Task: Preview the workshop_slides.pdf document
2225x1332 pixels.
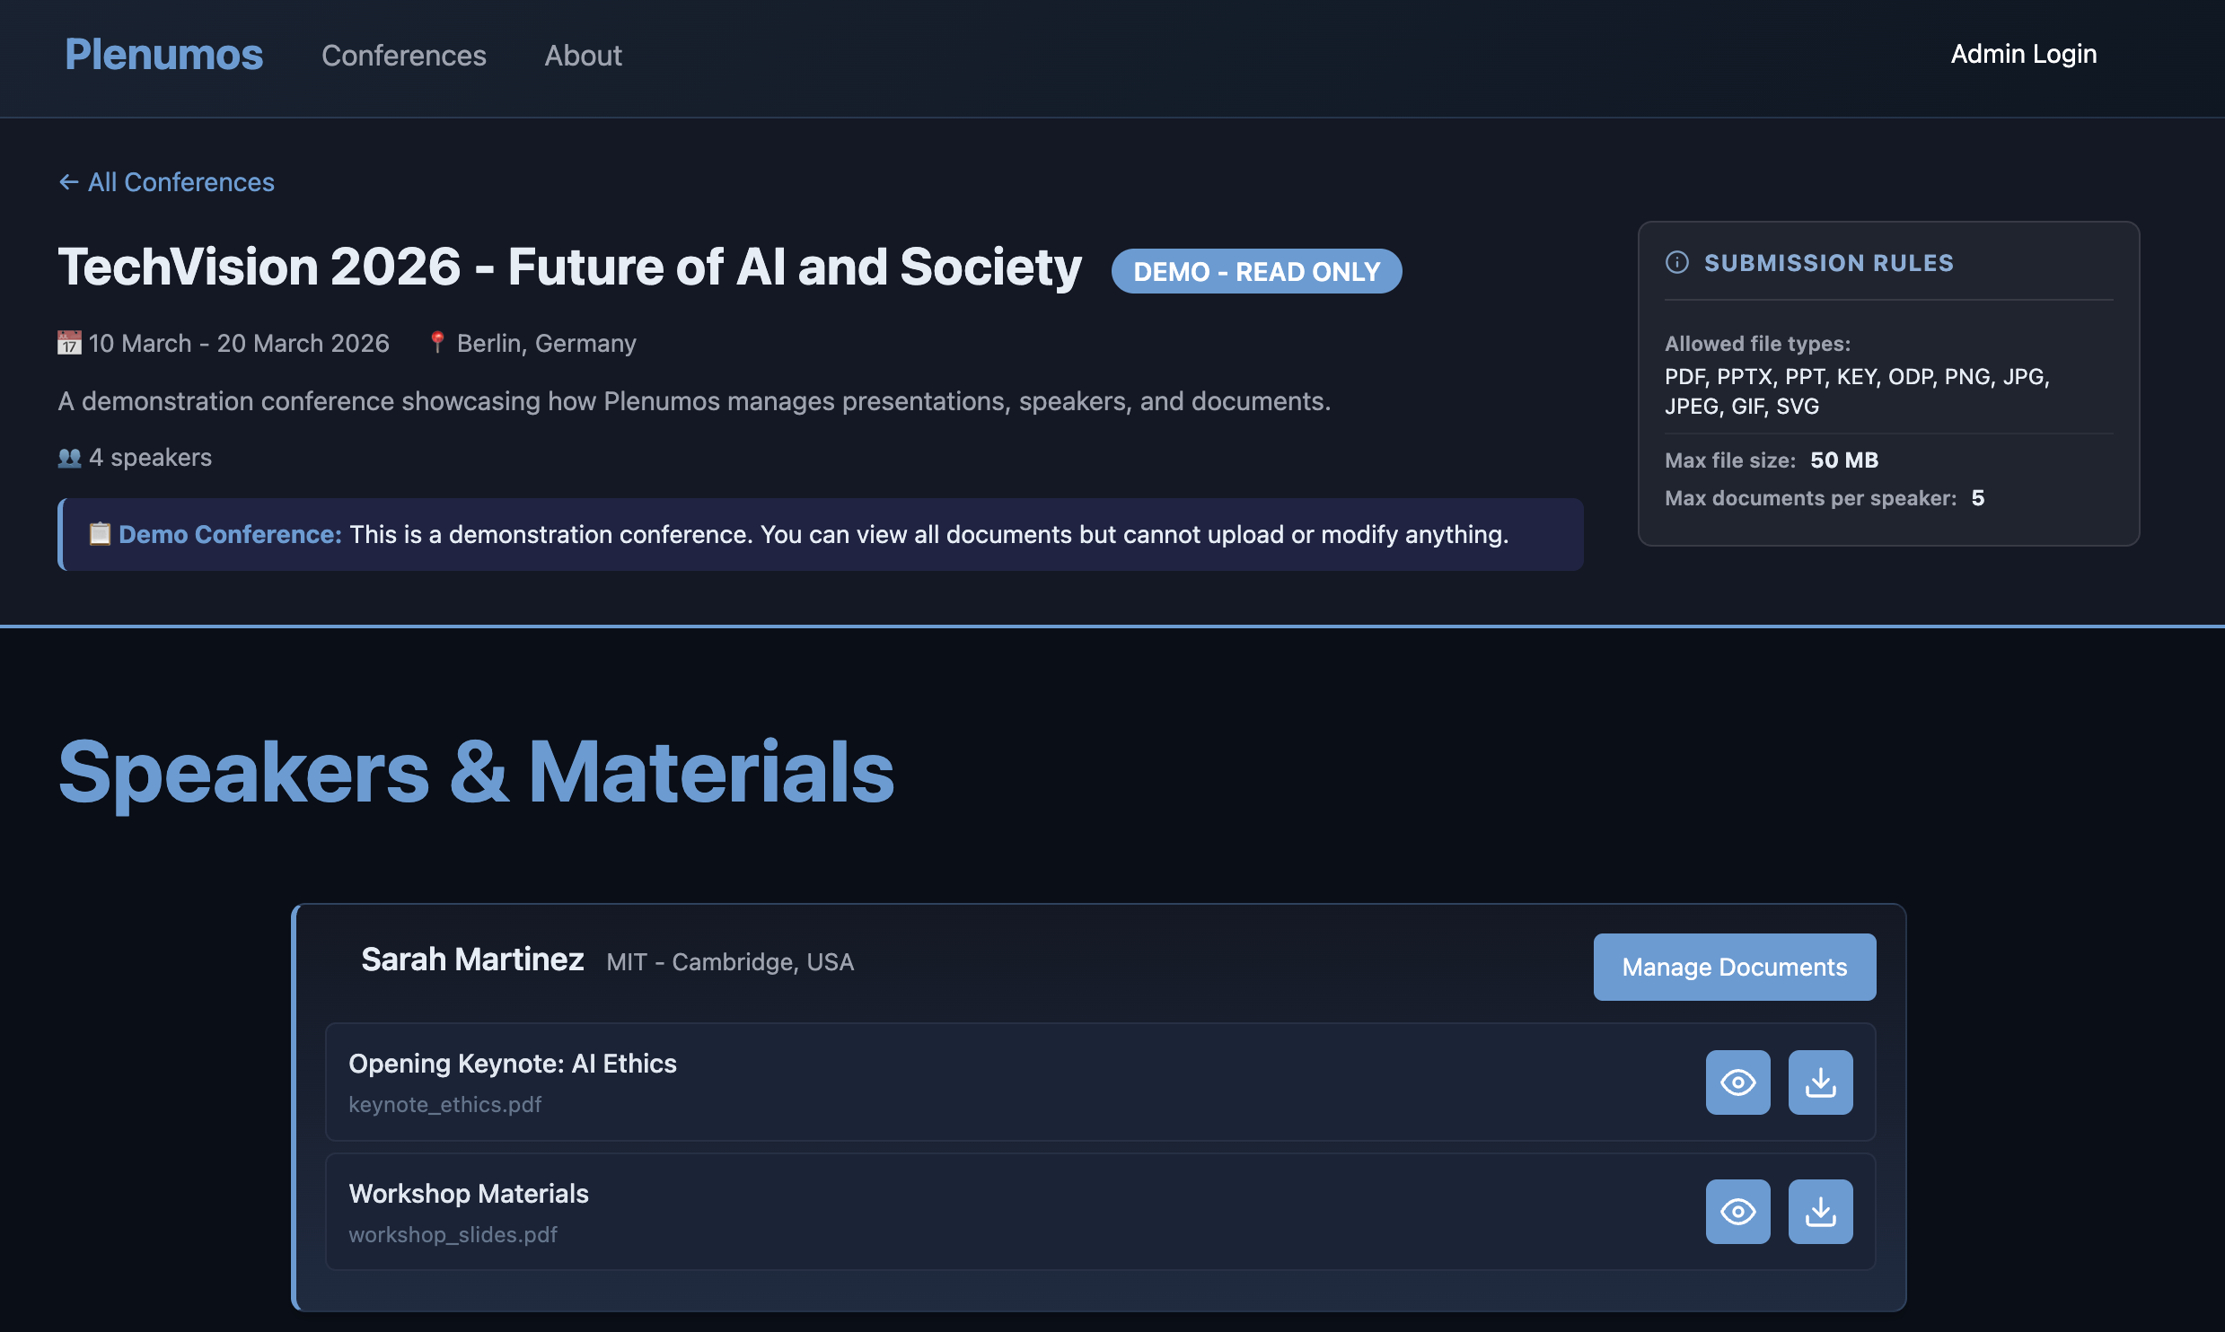Action: coord(1737,1211)
